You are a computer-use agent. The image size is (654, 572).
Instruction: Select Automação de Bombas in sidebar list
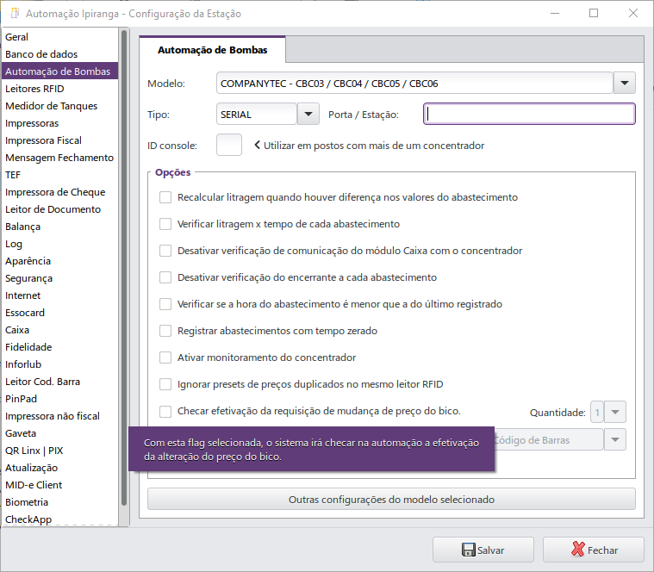[x=60, y=71]
